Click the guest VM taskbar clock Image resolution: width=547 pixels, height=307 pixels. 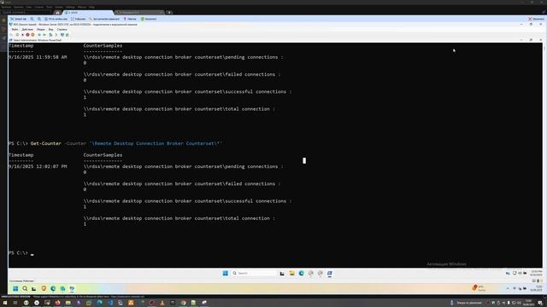coord(536,273)
